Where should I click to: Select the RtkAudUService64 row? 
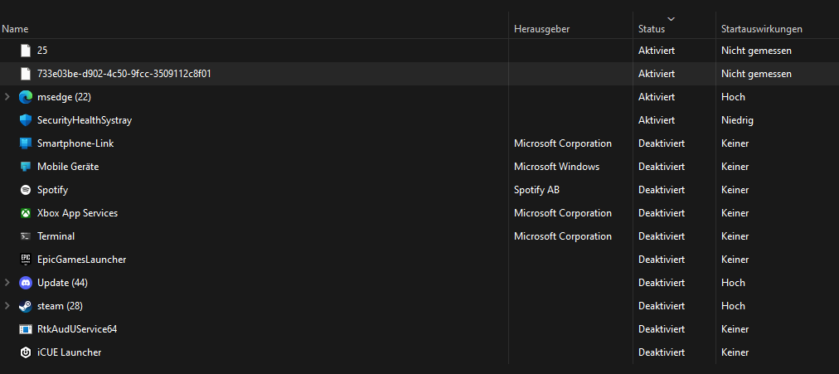(x=77, y=329)
